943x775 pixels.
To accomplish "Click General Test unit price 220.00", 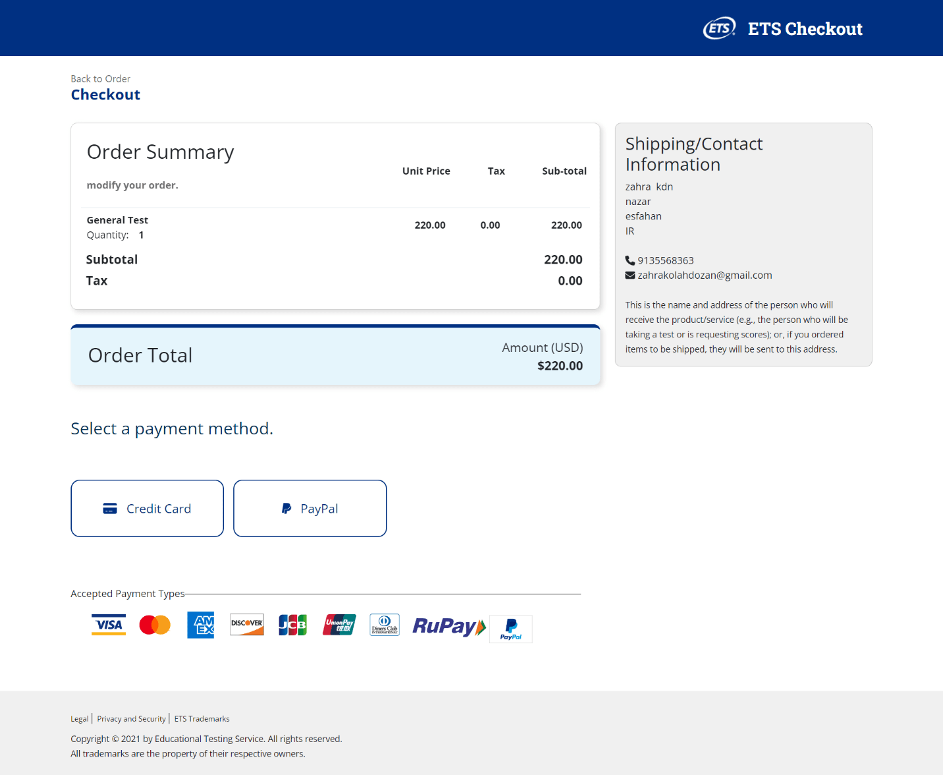I will (430, 225).
